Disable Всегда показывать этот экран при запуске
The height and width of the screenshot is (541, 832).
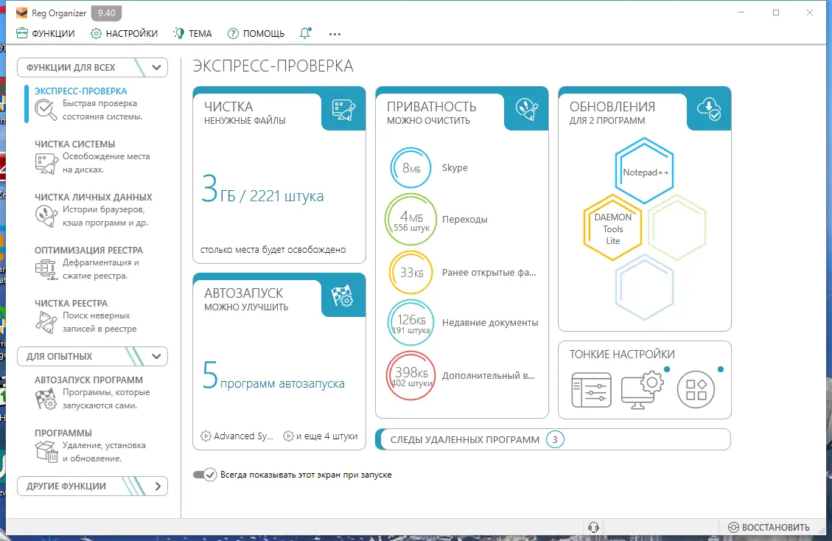point(206,474)
